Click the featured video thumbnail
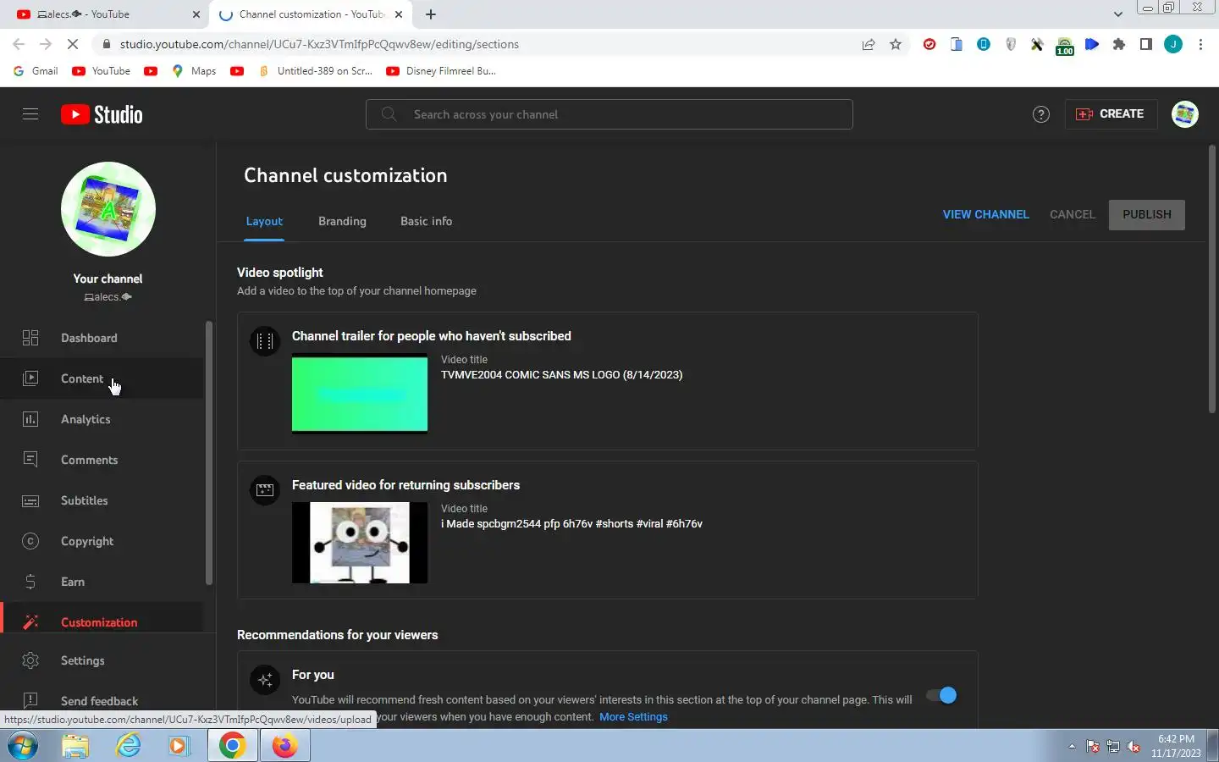 pyautogui.click(x=360, y=543)
